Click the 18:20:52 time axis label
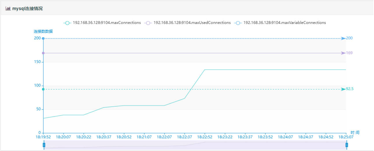Image resolution: width=374 pixels, height=151 pixels. point(124,137)
